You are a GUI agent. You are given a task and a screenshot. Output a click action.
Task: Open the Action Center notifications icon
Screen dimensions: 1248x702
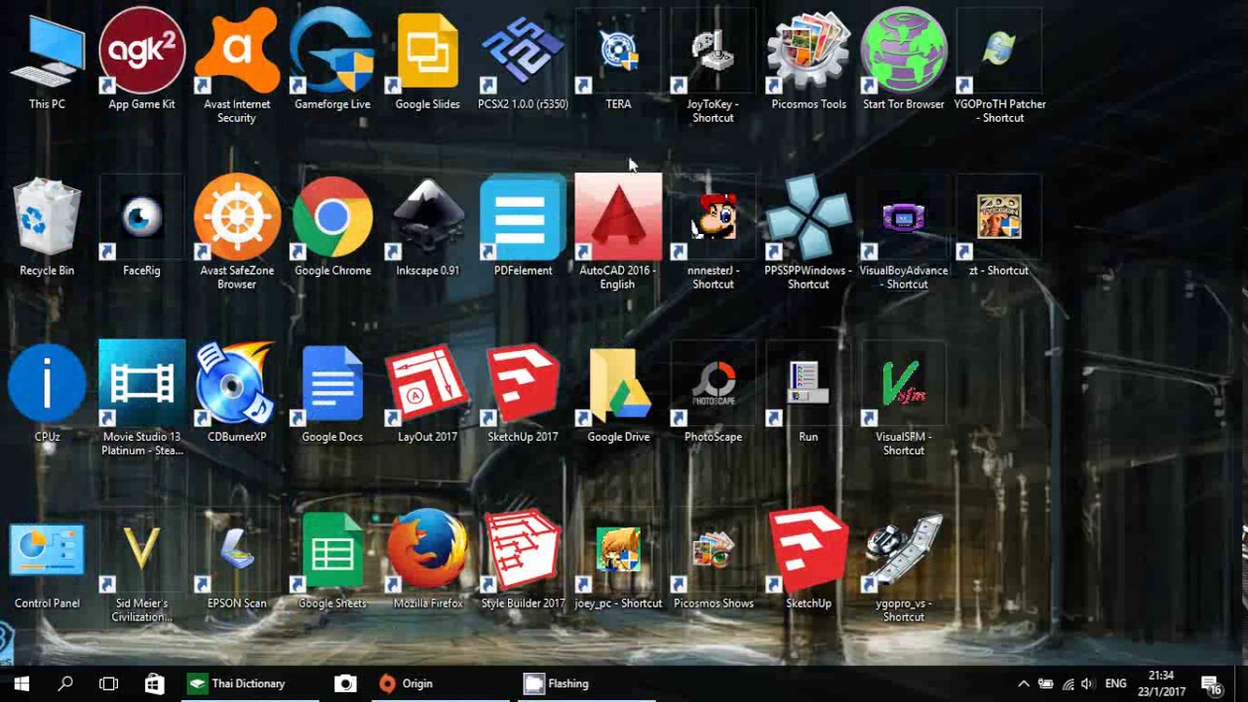click(1211, 683)
